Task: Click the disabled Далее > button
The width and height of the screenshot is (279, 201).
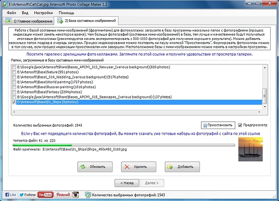Action: click(x=152, y=183)
